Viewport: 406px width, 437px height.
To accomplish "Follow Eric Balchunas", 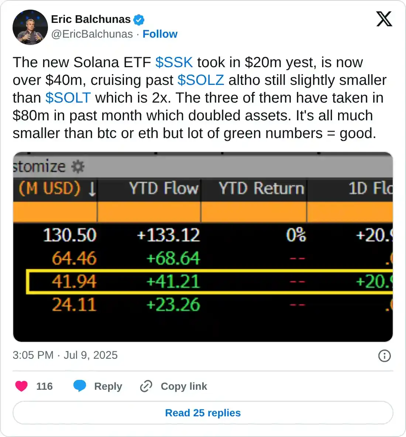I will click(x=160, y=34).
